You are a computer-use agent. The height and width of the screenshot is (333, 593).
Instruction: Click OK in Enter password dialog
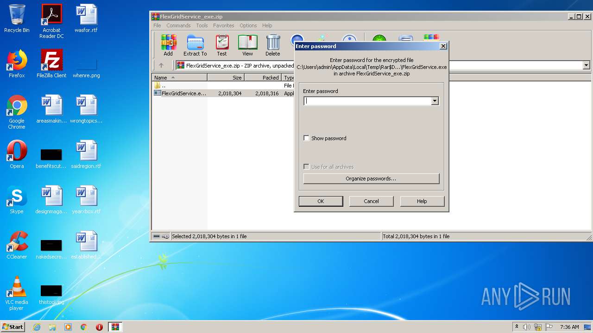(x=321, y=201)
